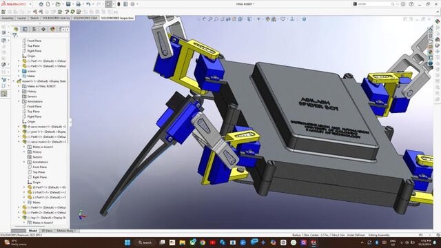Create a new document with New icon
The image size is (441, 248).
(x=48, y=4)
